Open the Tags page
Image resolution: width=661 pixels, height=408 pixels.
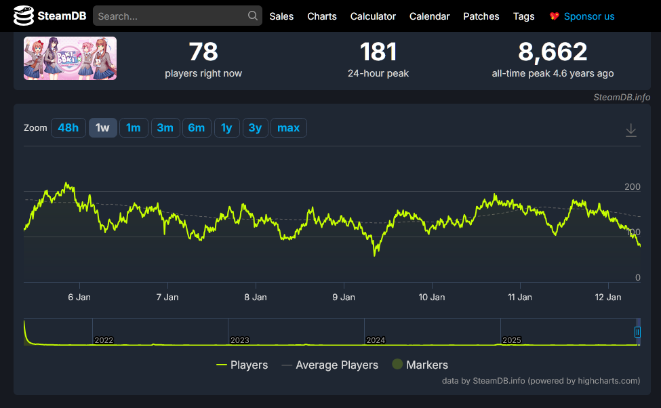tap(523, 16)
